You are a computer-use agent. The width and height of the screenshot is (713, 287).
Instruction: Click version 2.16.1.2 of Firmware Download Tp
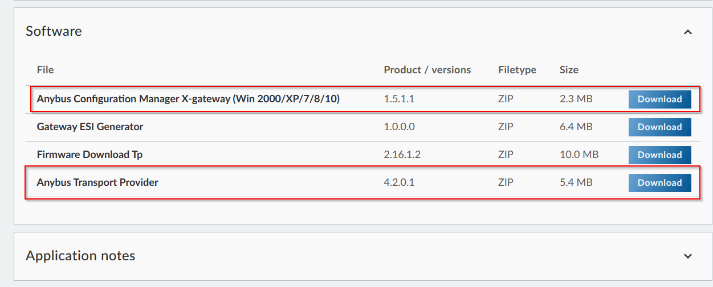pos(402,155)
